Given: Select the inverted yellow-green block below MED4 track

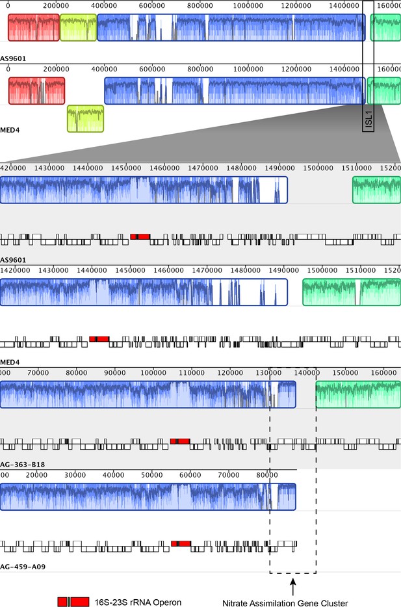Looking at the screenshot, I should coord(86,119).
